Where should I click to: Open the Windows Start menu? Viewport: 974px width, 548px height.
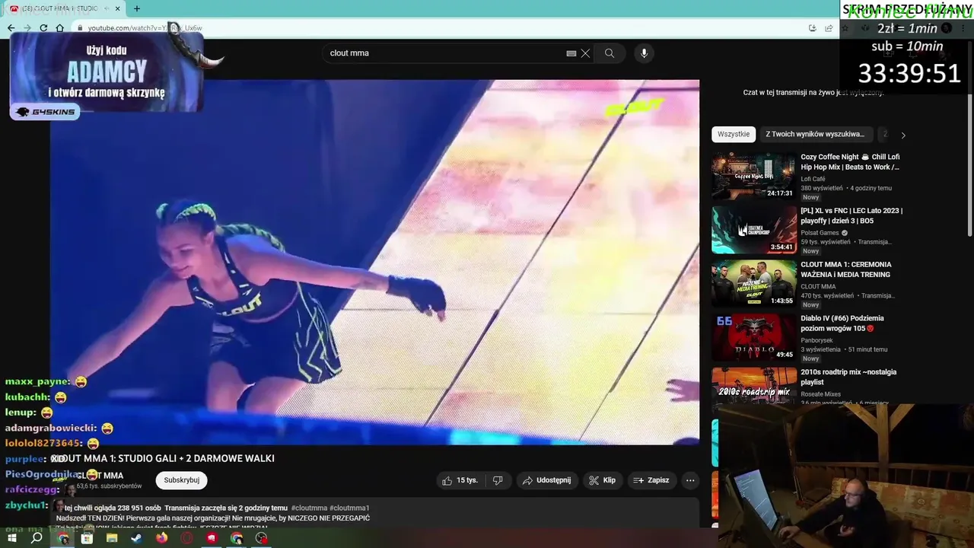[11, 538]
